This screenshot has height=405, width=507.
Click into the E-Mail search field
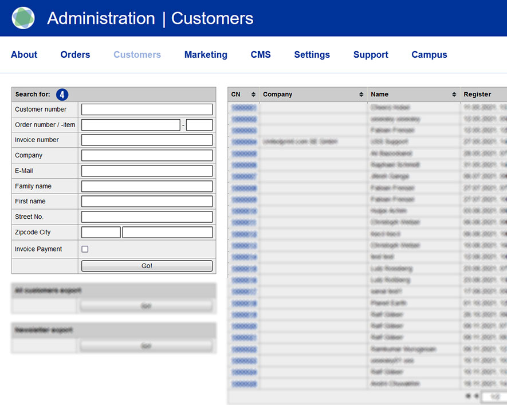(x=147, y=171)
